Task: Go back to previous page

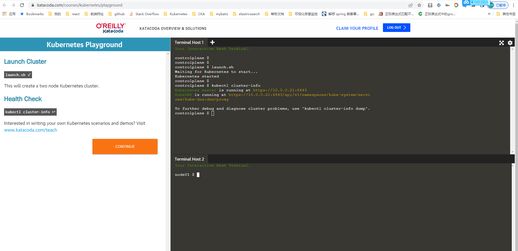Action: click(x=5, y=5)
